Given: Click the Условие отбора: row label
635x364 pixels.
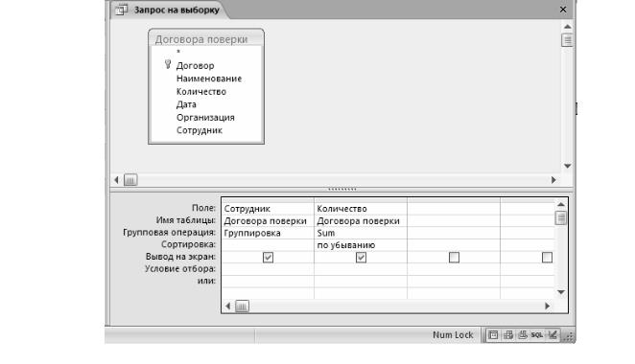Looking at the screenshot, I should coord(180,269).
